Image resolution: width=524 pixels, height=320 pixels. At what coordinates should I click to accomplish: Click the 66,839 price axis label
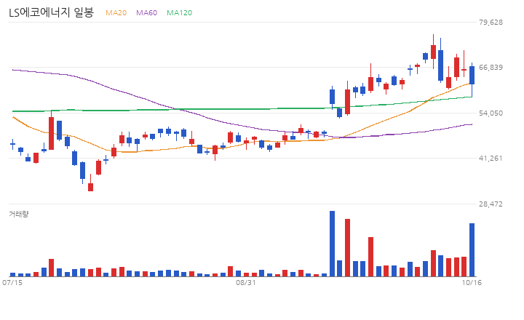(491, 68)
